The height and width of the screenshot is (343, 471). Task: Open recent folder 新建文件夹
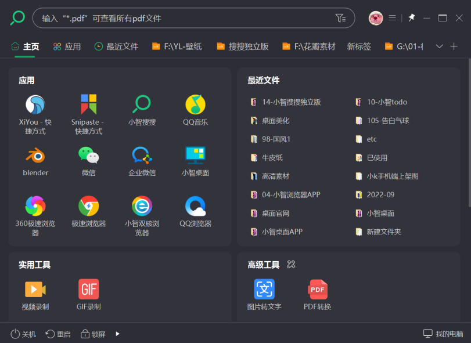378,232
